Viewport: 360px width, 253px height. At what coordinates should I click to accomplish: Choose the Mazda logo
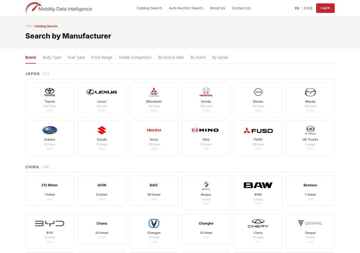point(310,92)
